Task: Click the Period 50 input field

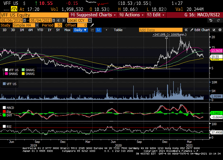Action: (x=58, y=25)
